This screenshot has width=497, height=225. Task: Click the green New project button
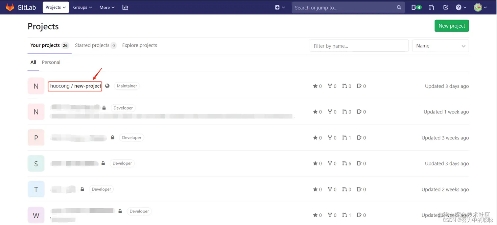452,26
